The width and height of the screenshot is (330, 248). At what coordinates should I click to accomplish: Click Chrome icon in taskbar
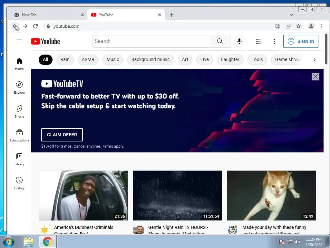(48, 242)
